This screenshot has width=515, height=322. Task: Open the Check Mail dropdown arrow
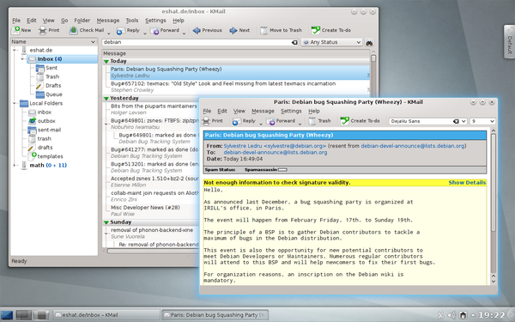coord(109,33)
